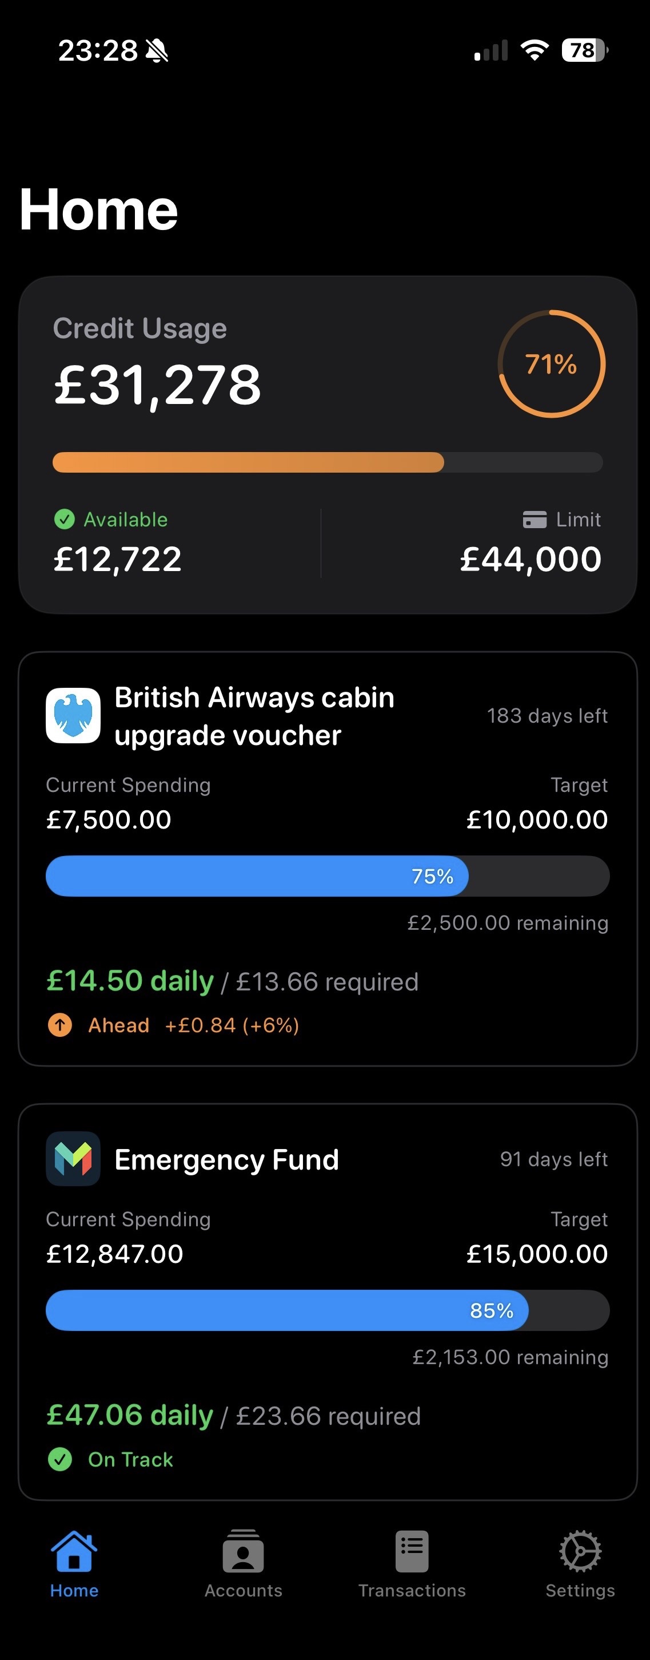
Task: Tap the silent mode bell icon
Action: 157,50
